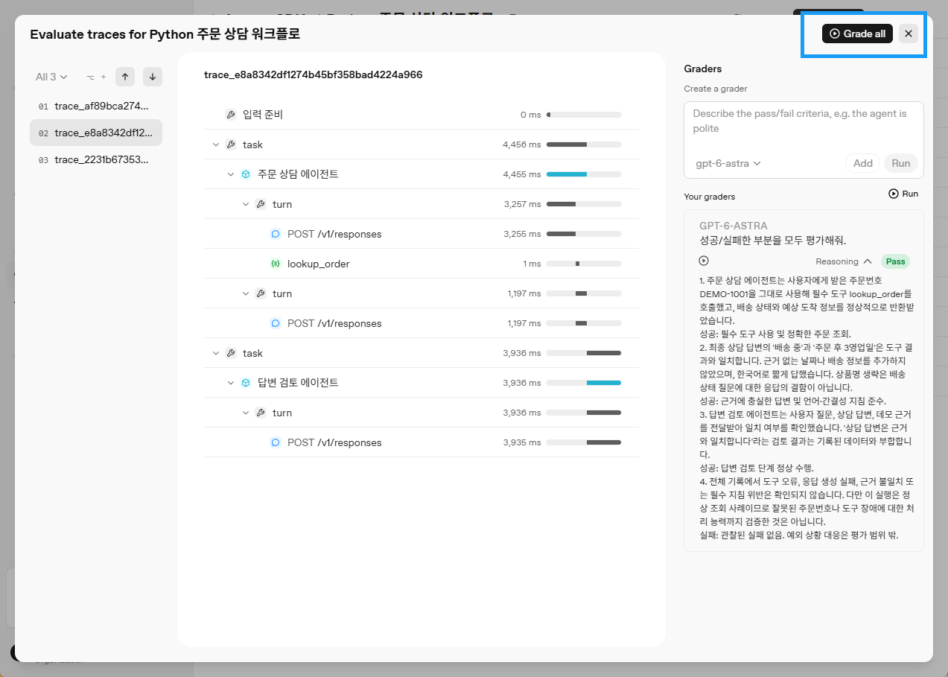Click the 0 ms duration value
The height and width of the screenshot is (677, 948).
click(x=531, y=115)
